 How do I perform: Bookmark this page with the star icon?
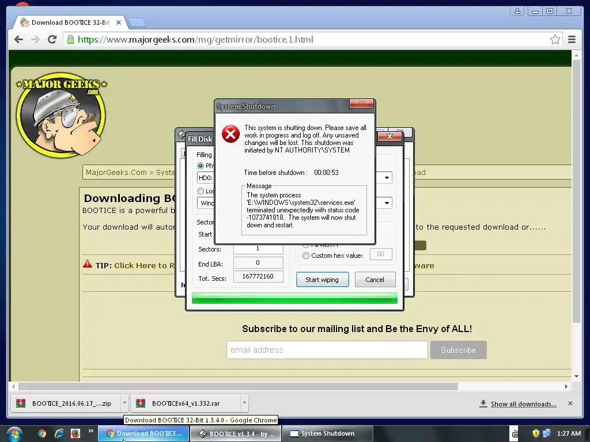pyautogui.click(x=555, y=40)
